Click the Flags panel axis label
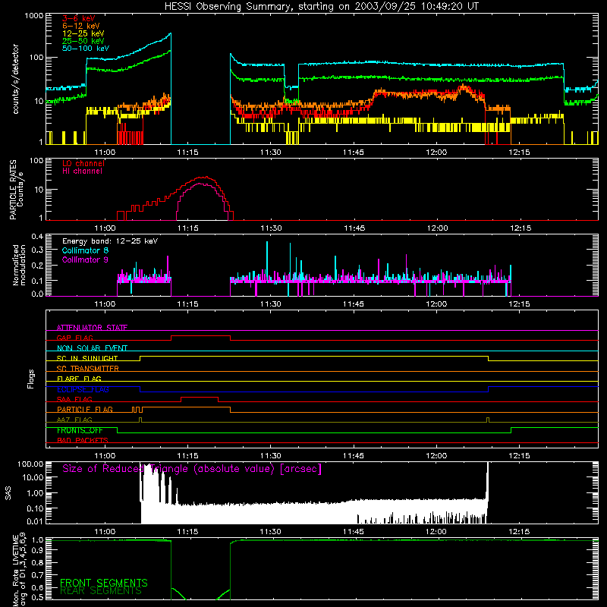Viewport: 607px width, 607px height. tap(31, 379)
